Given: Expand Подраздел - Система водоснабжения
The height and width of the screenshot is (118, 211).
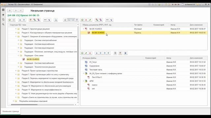Looking at the screenshot, I should 18,44.
